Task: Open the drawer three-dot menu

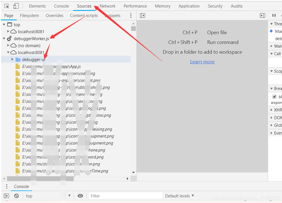Action: pyautogui.click(x=7, y=187)
